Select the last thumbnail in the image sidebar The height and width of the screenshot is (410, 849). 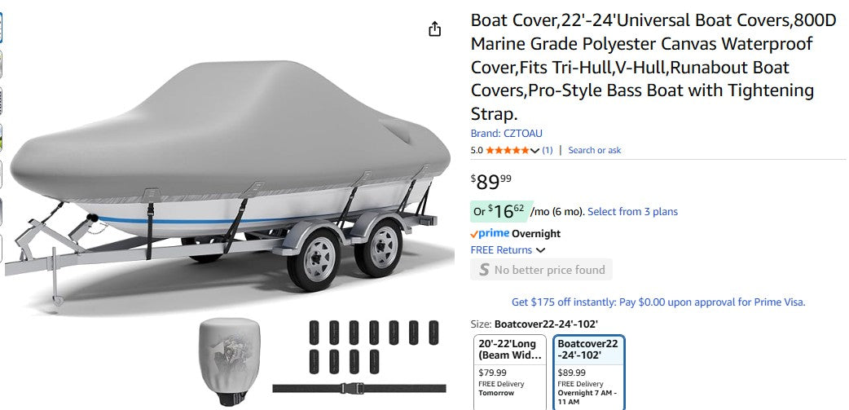(x=2, y=248)
